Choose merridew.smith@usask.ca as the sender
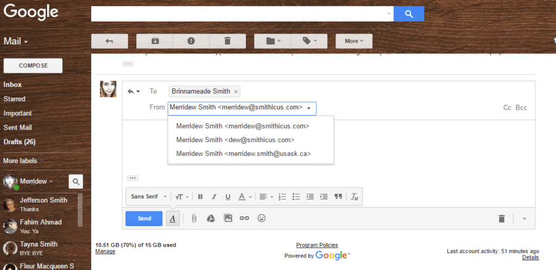Image resolution: width=556 pixels, height=270 pixels. 243,154
